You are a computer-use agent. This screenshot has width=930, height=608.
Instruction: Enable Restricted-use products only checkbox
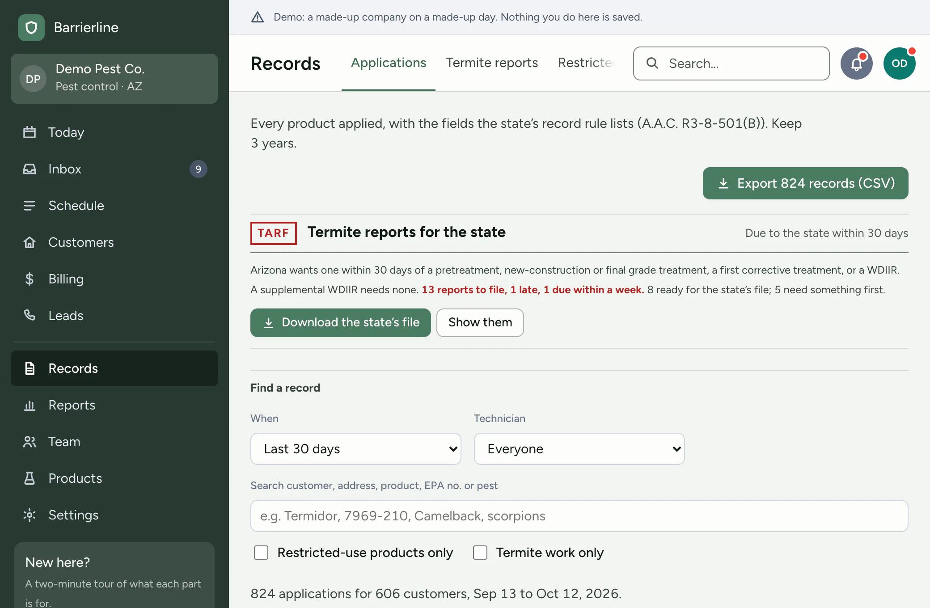tap(261, 553)
